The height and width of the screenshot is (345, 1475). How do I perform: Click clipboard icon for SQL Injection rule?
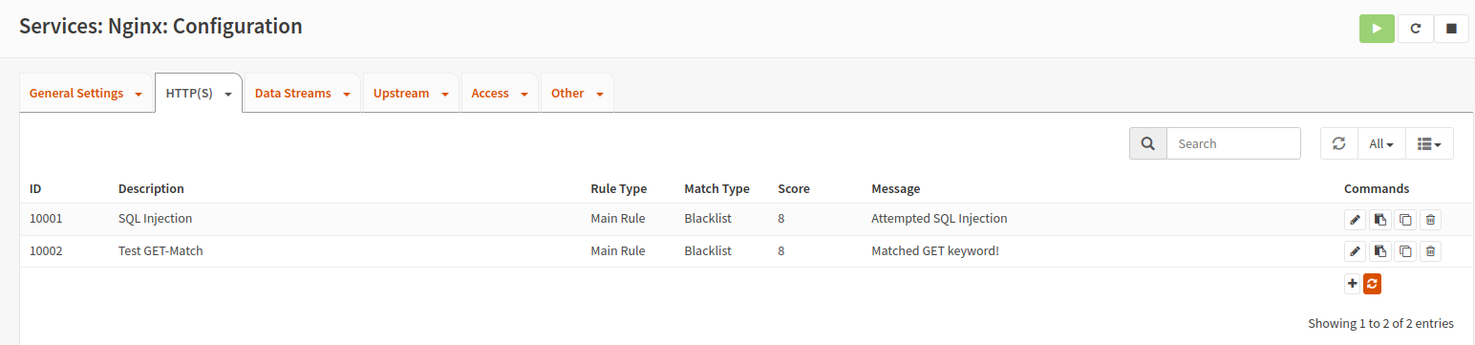coord(1379,220)
